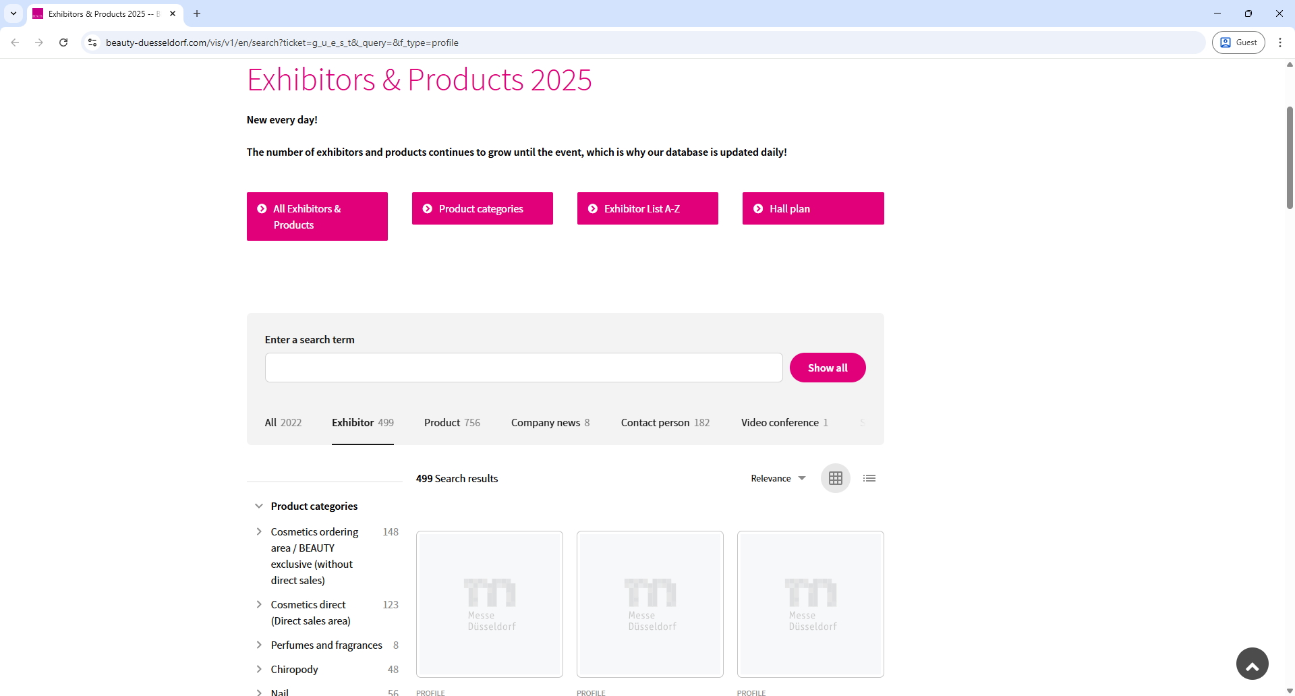Switch to list view icon
Viewport: 1295px width, 696px height.
(x=869, y=477)
